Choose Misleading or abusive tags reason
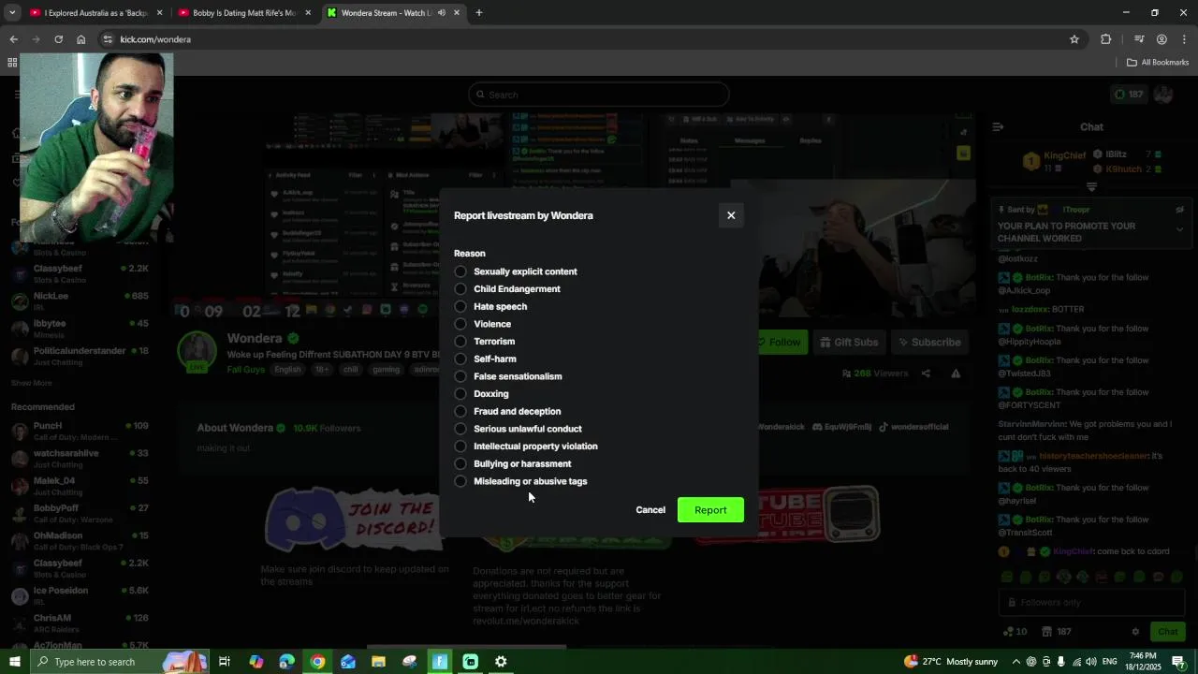This screenshot has height=674, width=1198. 460,481
